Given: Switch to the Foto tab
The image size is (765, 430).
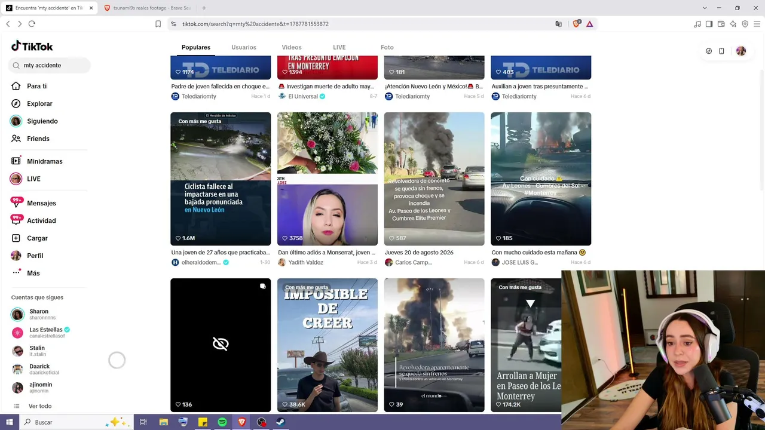Looking at the screenshot, I should pos(387,47).
